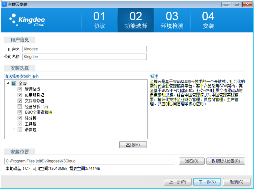The width and height of the screenshot is (254, 189).
Task: Switch to step 03 环境检测
Action: [x=172, y=20]
